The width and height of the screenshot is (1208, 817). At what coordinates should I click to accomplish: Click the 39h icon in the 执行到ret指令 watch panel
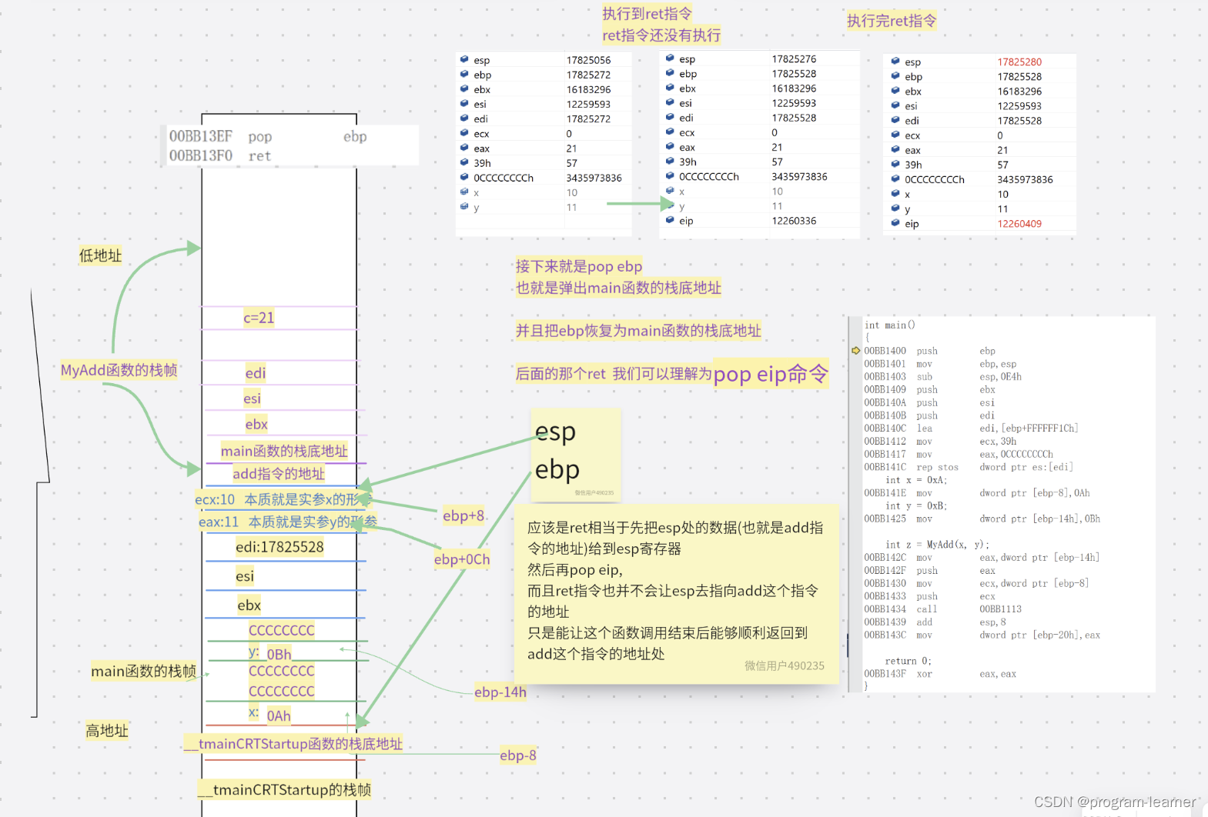tap(670, 161)
